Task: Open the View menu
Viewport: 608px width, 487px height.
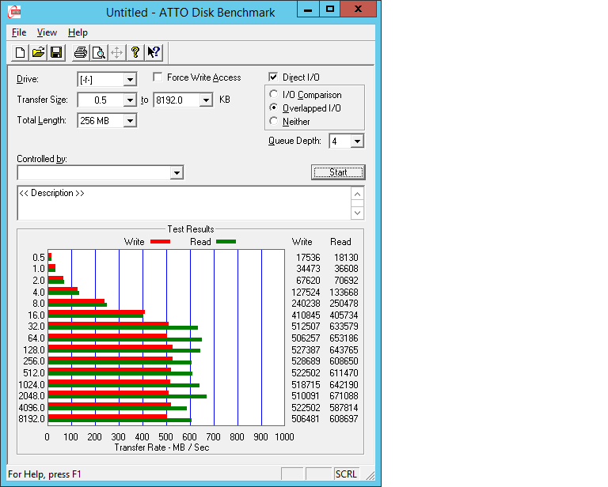Action: pyautogui.click(x=47, y=32)
